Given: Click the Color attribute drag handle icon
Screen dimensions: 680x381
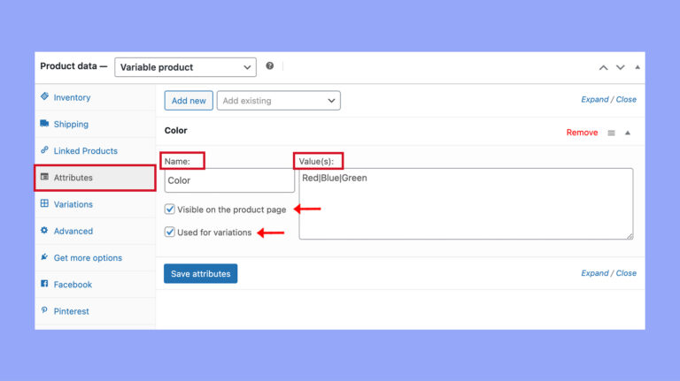Looking at the screenshot, I should pyautogui.click(x=611, y=133).
